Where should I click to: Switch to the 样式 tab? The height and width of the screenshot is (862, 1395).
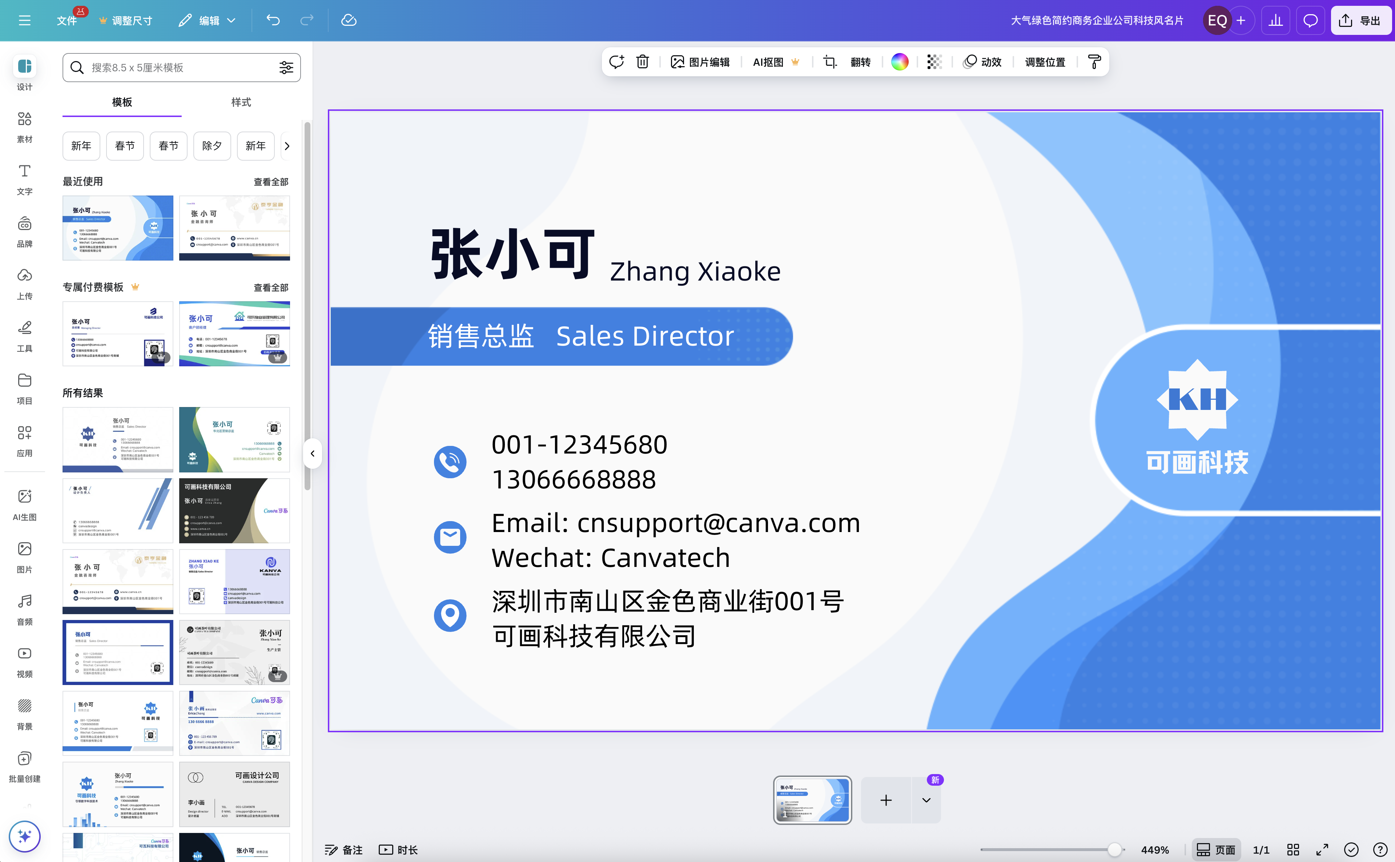pyautogui.click(x=241, y=102)
